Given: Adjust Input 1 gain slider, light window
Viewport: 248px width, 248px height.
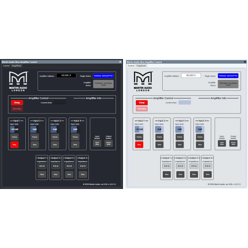Looking at the screenshot, I should 139,129.
